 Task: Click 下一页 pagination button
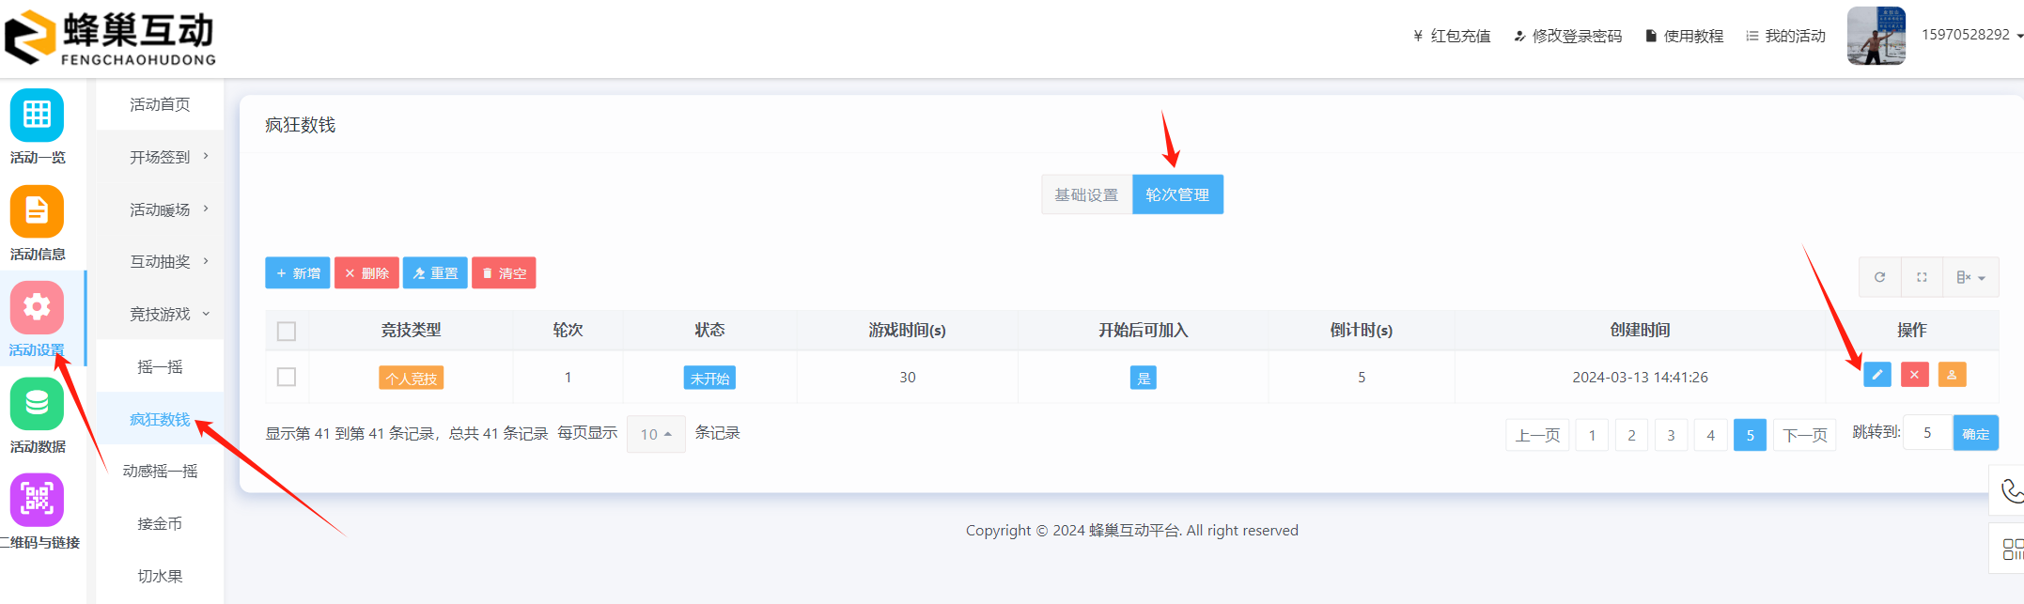click(x=1805, y=435)
